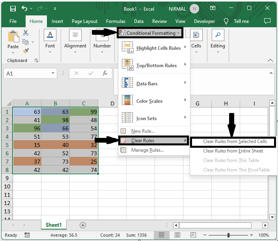Image resolution: width=278 pixels, height=241 pixels.
Task: Expand the formula bar chevron
Action: point(271,73)
